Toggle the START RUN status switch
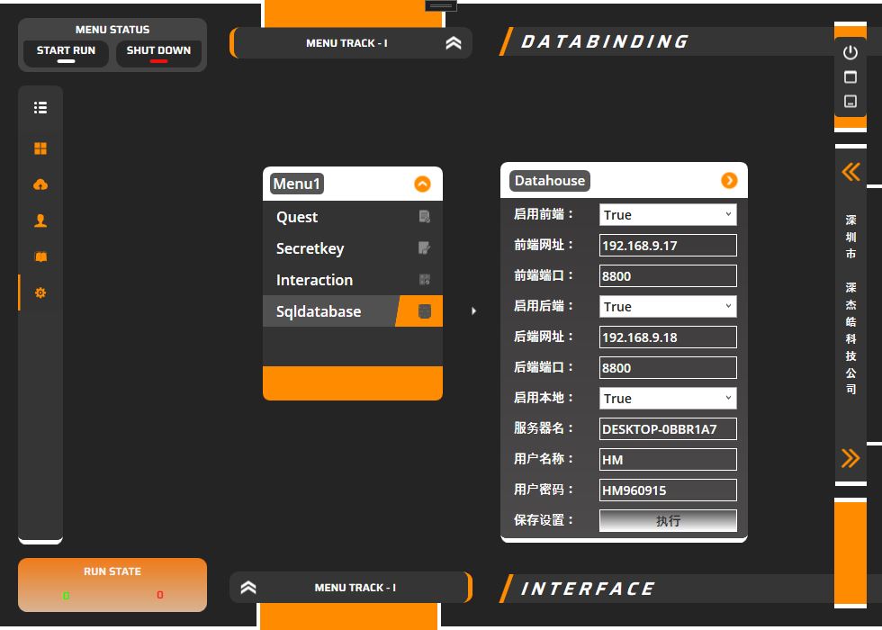882x630 pixels. click(x=66, y=54)
